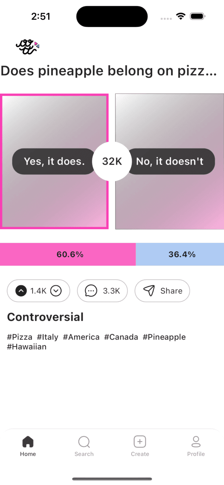Open the Controversial category label
This screenshot has height=485, width=224.
45,317
